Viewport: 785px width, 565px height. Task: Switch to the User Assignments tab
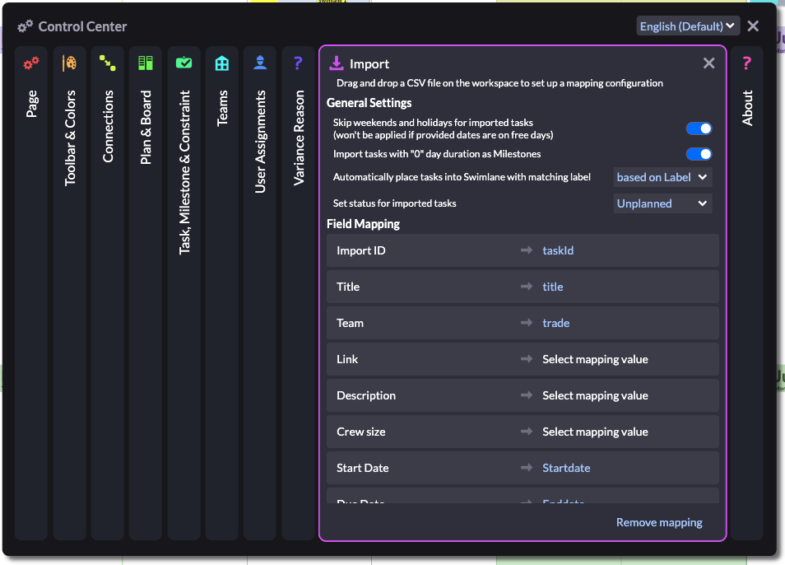coord(260,292)
